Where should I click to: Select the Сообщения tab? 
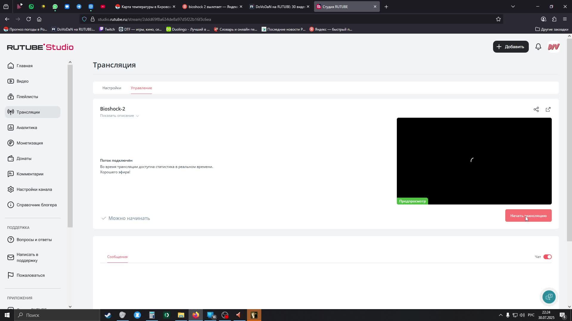(117, 257)
